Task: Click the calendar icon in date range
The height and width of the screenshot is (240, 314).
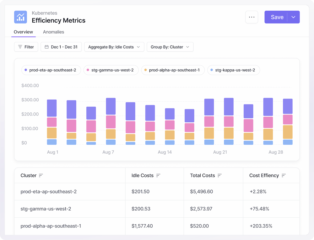Action: [x=46, y=47]
